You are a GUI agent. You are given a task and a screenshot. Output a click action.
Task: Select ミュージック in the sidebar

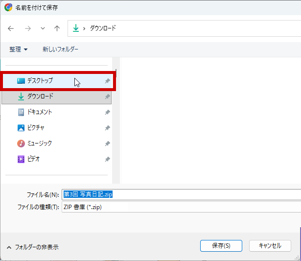pyautogui.click(x=56, y=143)
